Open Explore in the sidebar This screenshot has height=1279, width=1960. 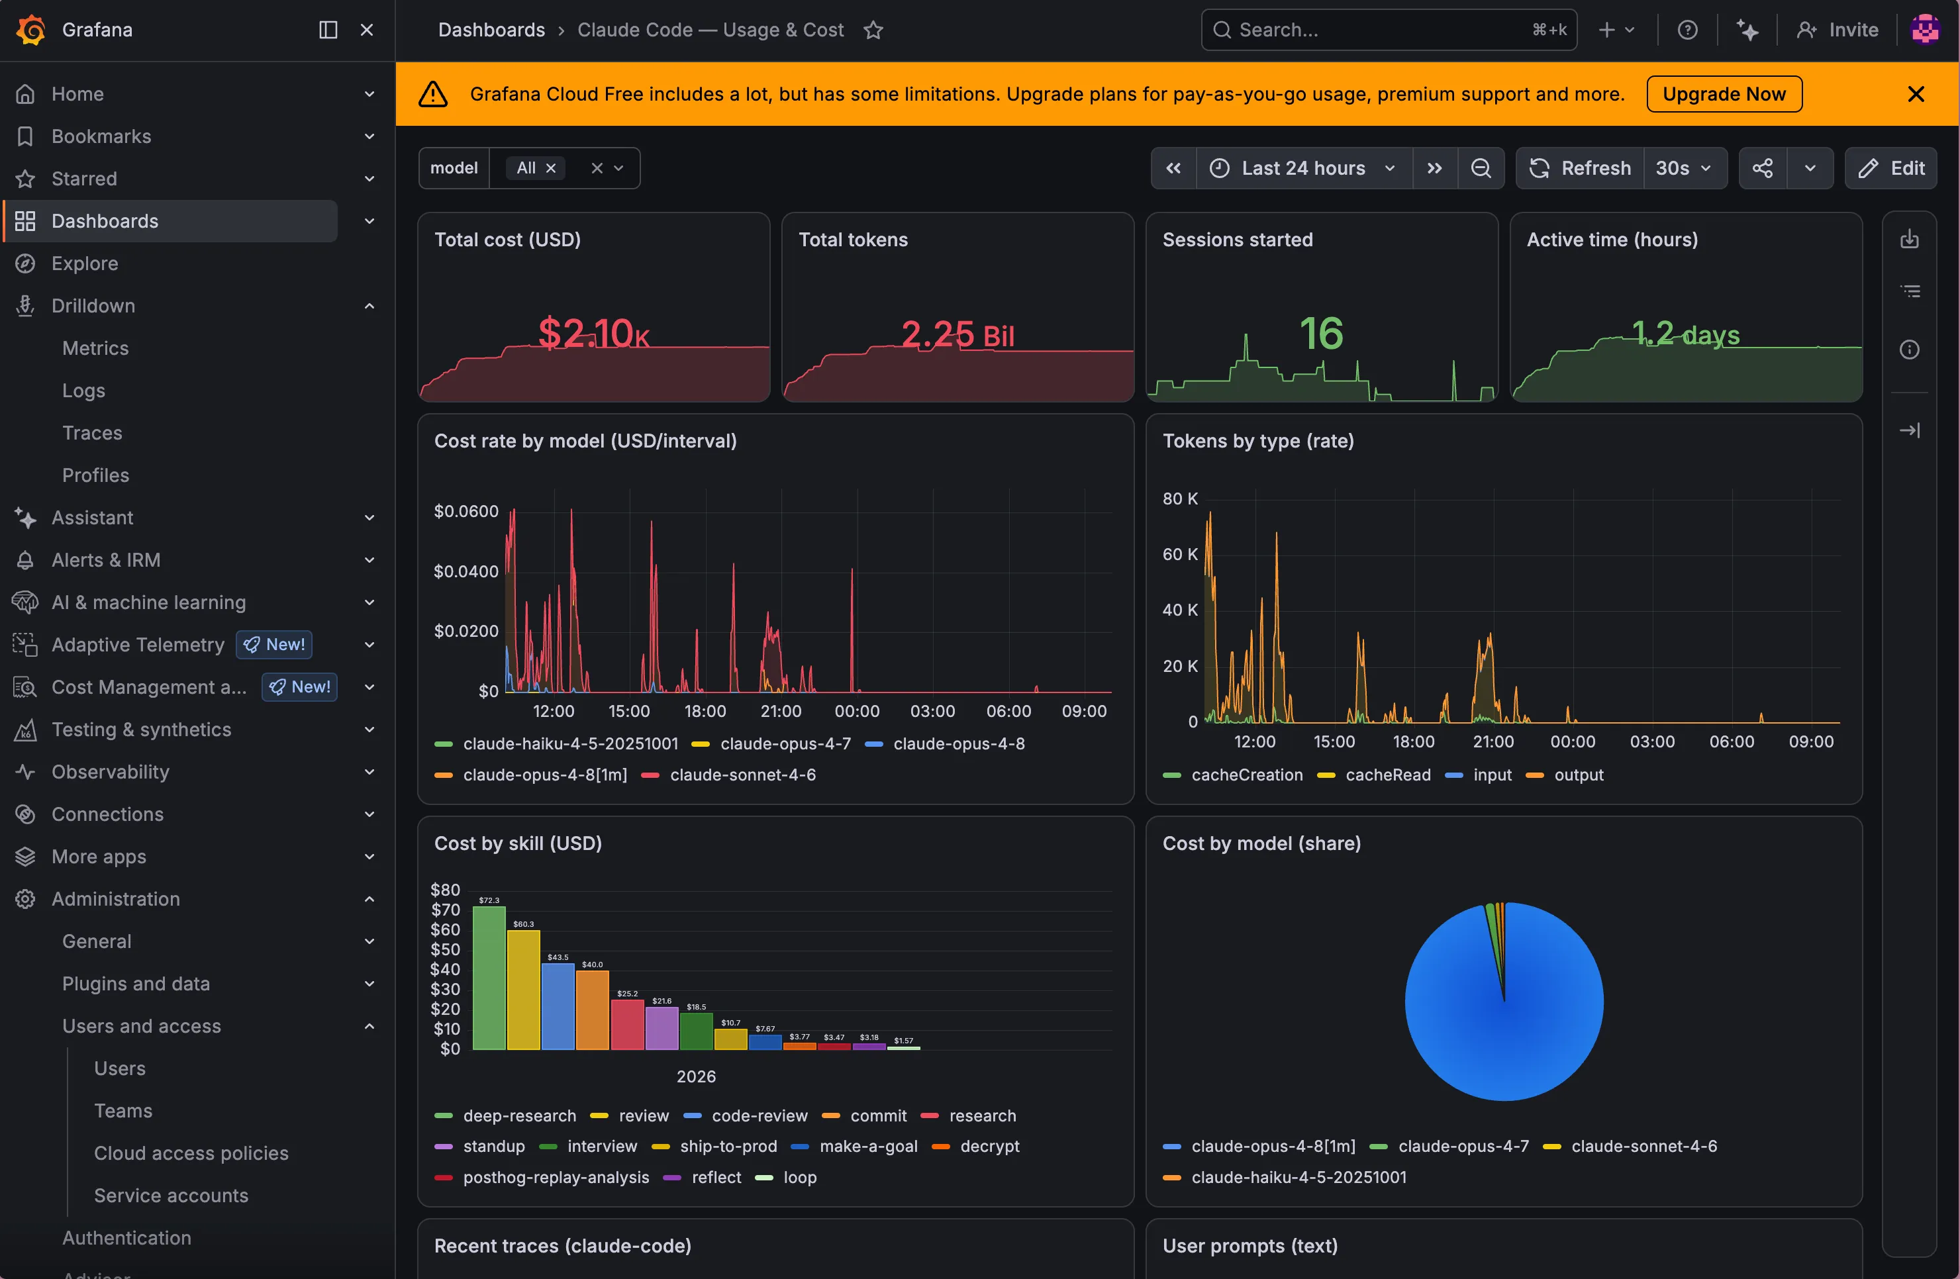(85, 263)
